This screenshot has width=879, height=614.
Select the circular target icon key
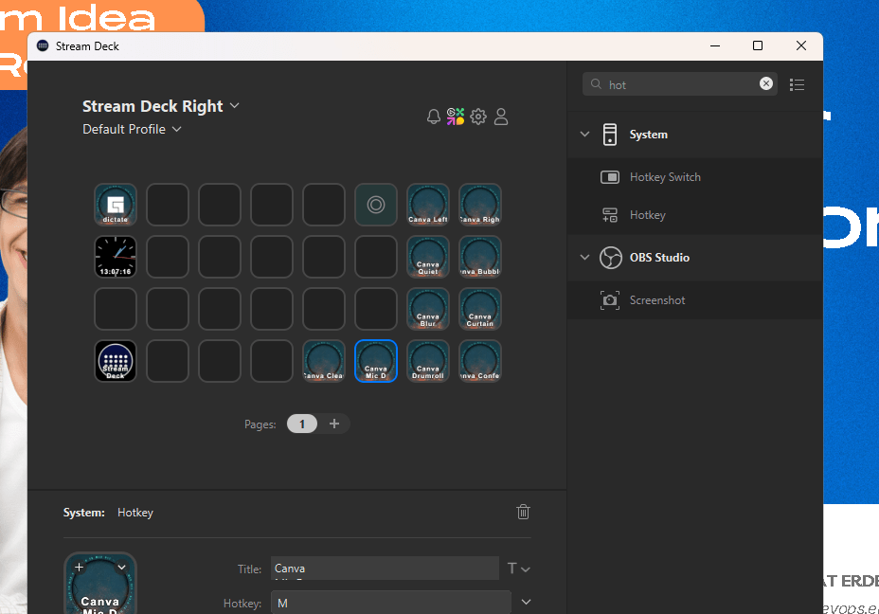(376, 205)
